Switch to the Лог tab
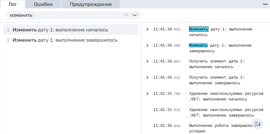Screen dimensions: 270x134 click(x=12, y=4)
